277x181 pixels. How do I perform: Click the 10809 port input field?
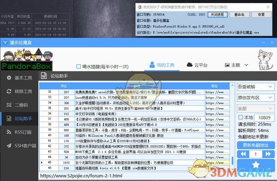pyautogui.click(x=265, y=118)
